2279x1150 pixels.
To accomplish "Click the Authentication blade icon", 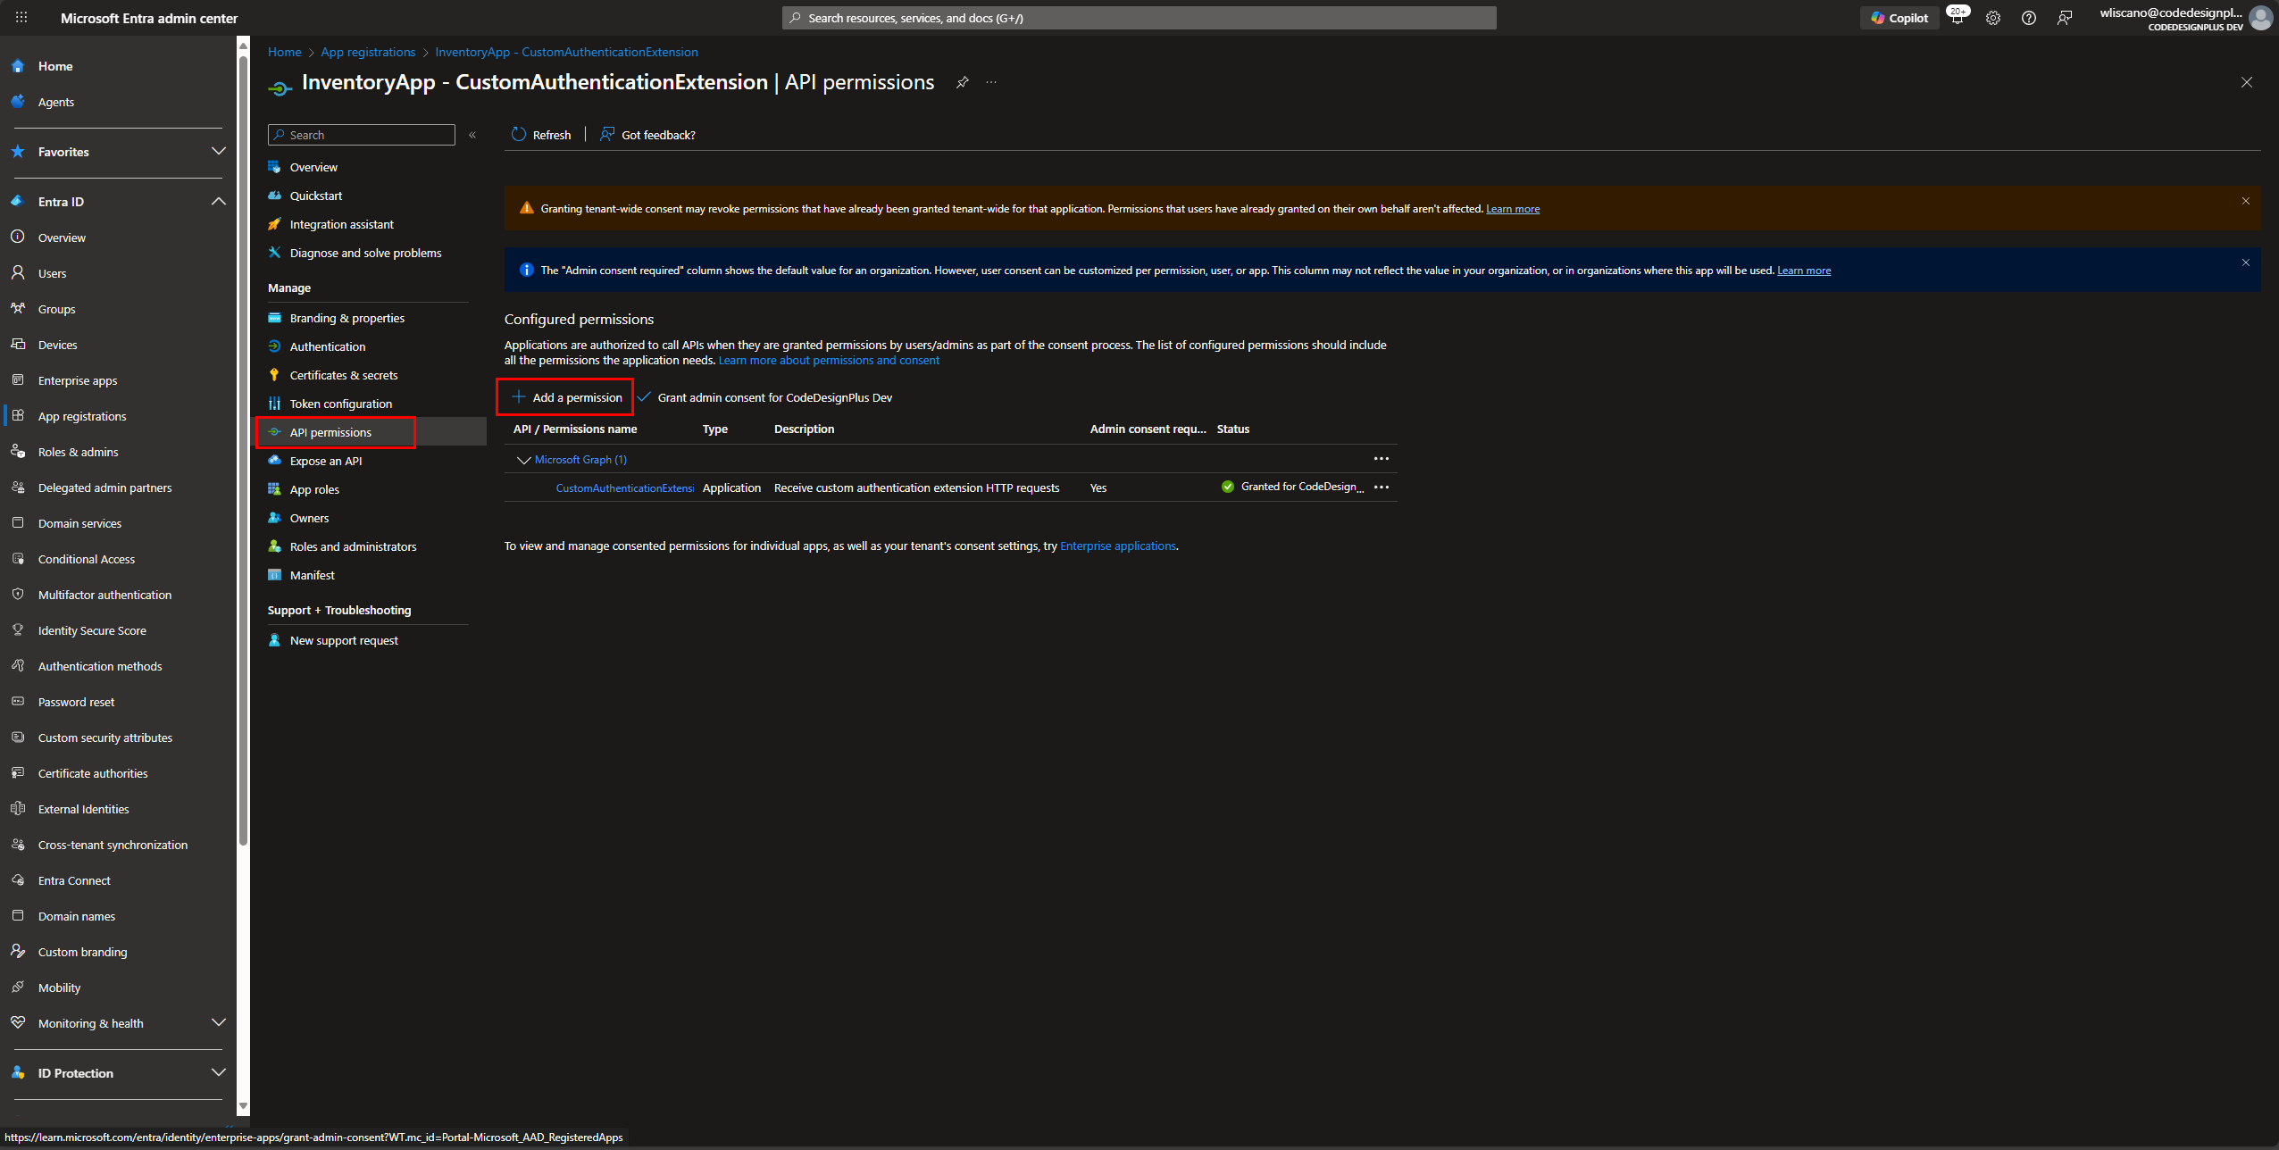I will click(275, 346).
